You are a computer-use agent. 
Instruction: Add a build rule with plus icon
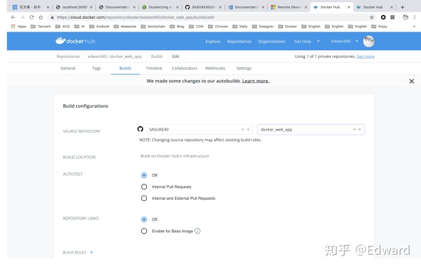(x=92, y=252)
